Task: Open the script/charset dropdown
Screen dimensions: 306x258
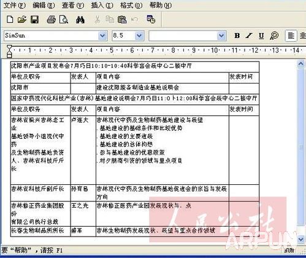Action: coord(221,36)
